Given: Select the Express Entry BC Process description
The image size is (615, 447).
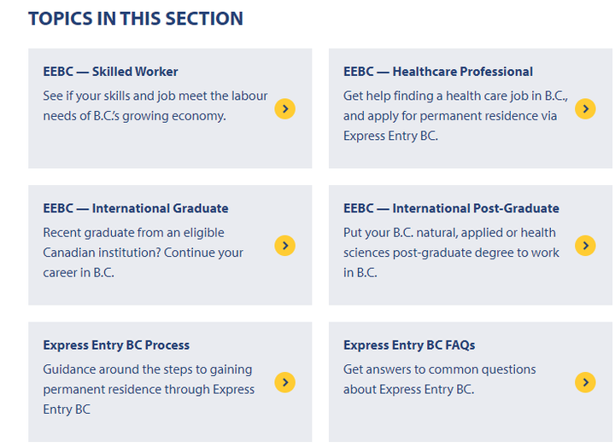Looking at the screenshot, I should [149, 389].
